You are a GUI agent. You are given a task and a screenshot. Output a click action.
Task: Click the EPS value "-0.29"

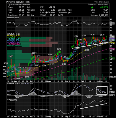[x=53, y=10]
